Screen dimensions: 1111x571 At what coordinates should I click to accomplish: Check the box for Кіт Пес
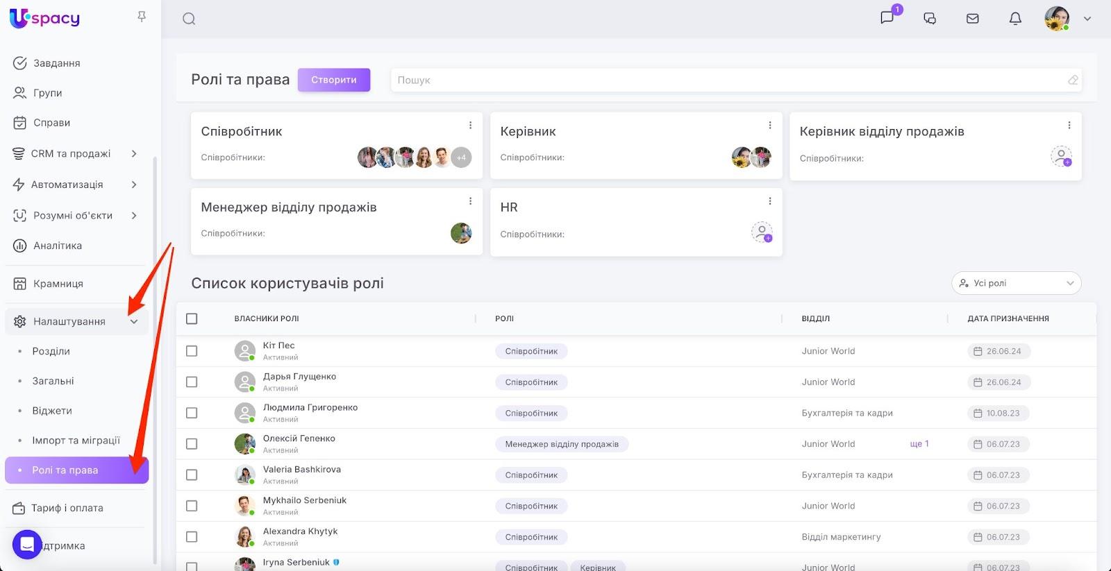[192, 351]
